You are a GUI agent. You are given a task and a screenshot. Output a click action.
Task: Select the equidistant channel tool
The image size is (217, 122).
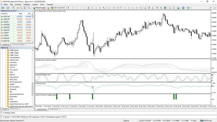88,8
